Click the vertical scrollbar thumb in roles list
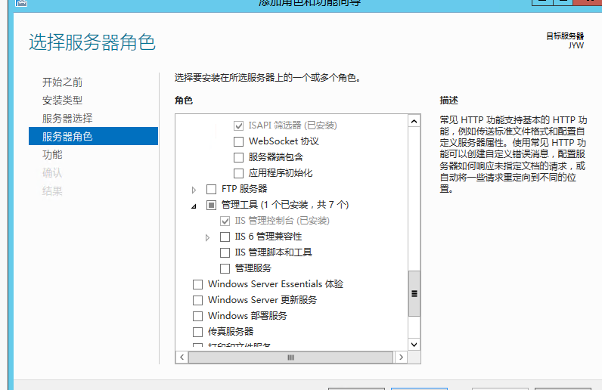This screenshot has width=602, height=390. (414, 295)
